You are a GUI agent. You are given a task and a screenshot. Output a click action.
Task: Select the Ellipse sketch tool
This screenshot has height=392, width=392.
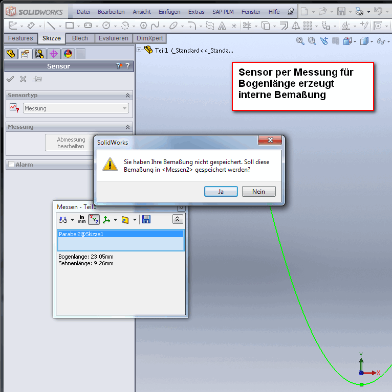[x=173, y=26]
